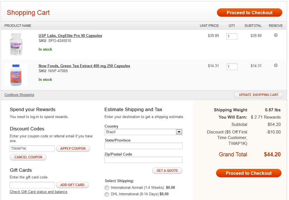This screenshot has height=200, width=289.
Task: Click the Spend your Rewards heading
Action: 33,110
